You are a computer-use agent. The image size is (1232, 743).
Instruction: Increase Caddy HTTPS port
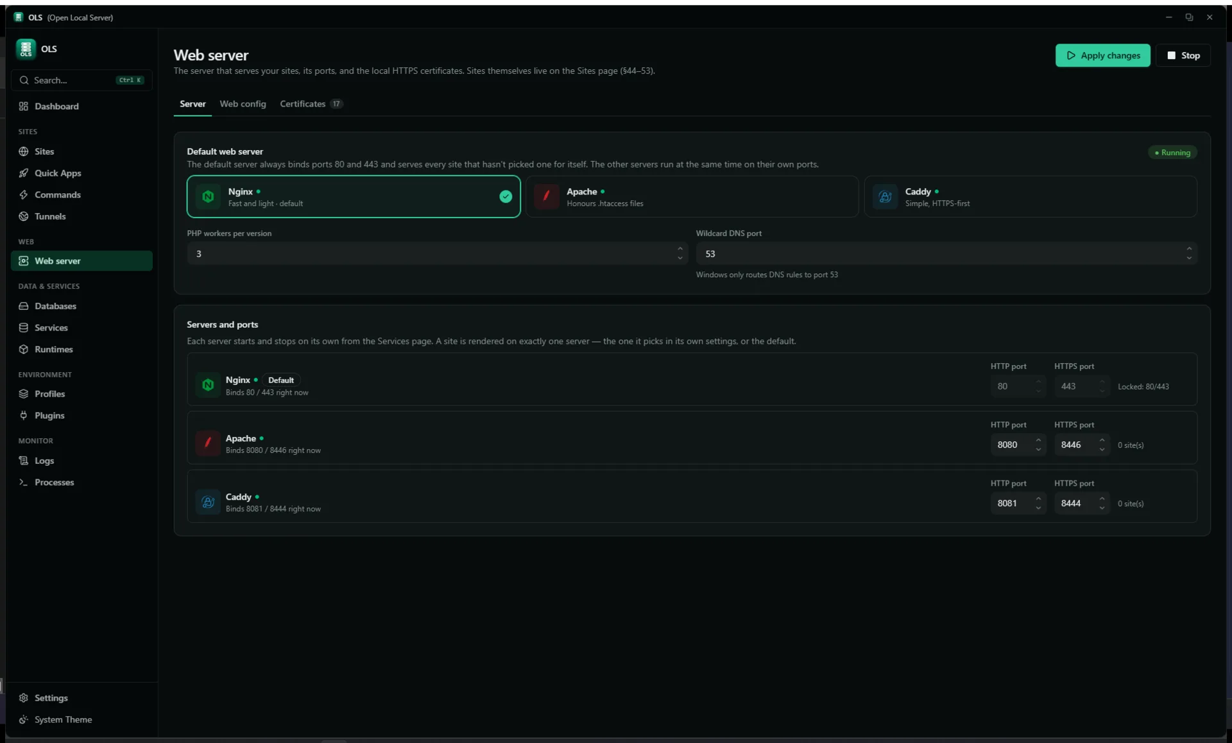click(1102, 499)
